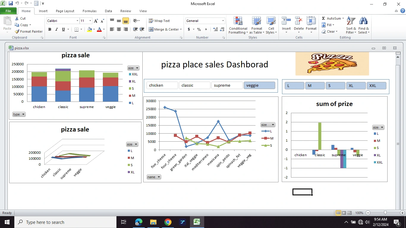Apply the yellow Fill Color
Viewport: 406px width, 228px height.
89,29
